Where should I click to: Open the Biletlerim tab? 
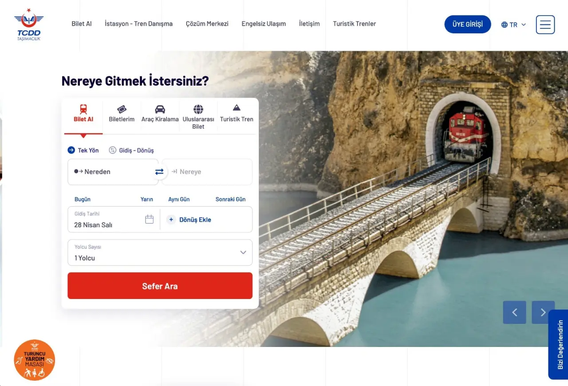point(122,114)
